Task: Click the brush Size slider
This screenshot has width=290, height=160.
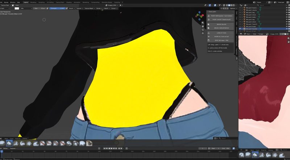Action: [40, 8]
